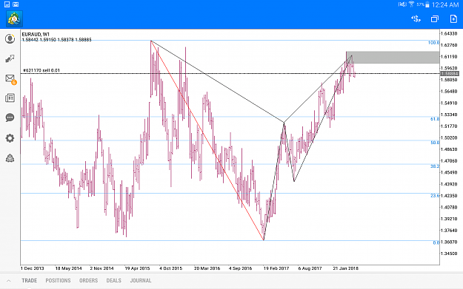Open the news page icon in sidebar
Image resolution: width=463 pixels, height=289 pixels.
pos(10,98)
